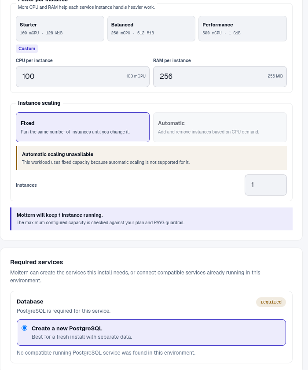Click the '100 mCPU' unit hint
The width and height of the screenshot is (308, 370).
tap(136, 76)
